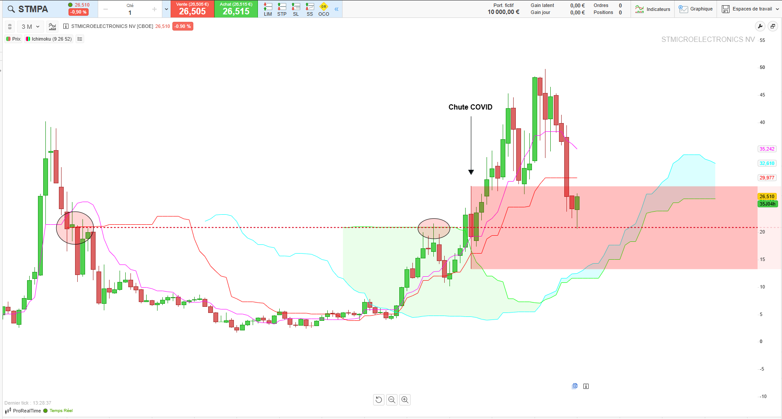Select the SS order type
The height and width of the screenshot is (419, 782).
click(310, 9)
